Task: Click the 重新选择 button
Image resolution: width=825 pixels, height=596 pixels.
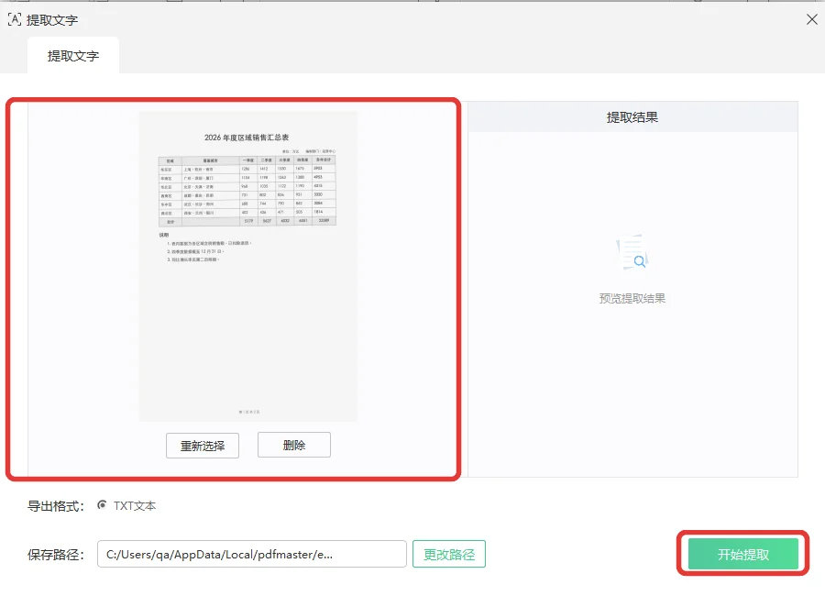Action: 203,446
